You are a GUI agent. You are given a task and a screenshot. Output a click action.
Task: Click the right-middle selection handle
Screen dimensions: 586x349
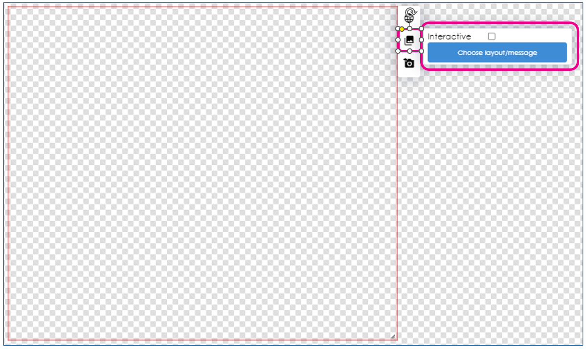(421, 39)
